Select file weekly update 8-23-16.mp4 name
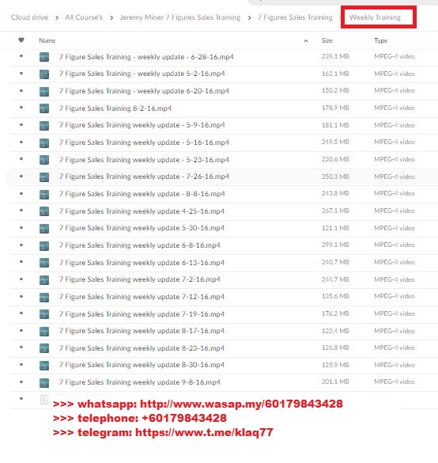The width and height of the screenshot is (438, 463). tap(142, 348)
